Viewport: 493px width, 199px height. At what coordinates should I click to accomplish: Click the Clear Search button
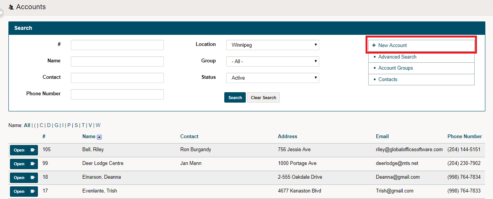pos(263,98)
